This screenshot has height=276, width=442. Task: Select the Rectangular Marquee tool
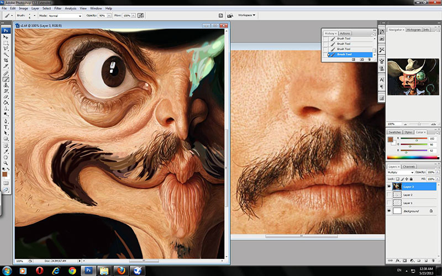tap(6, 43)
